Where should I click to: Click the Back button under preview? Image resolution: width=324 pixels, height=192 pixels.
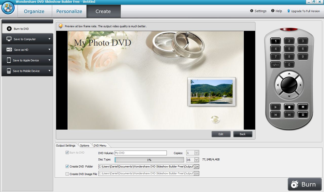[243, 134]
